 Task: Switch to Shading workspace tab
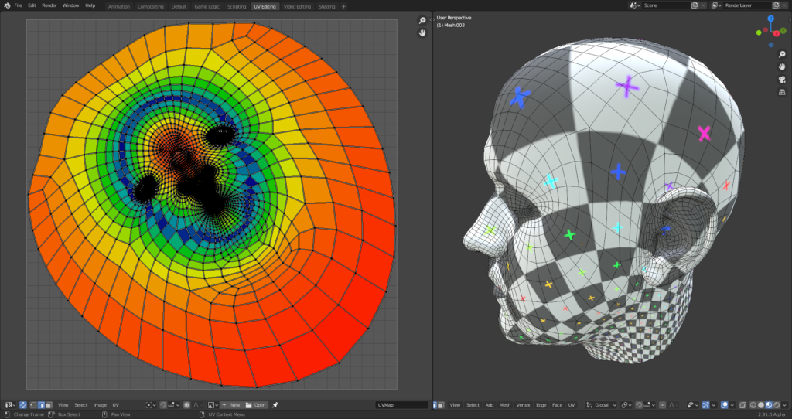tap(327, 6)
